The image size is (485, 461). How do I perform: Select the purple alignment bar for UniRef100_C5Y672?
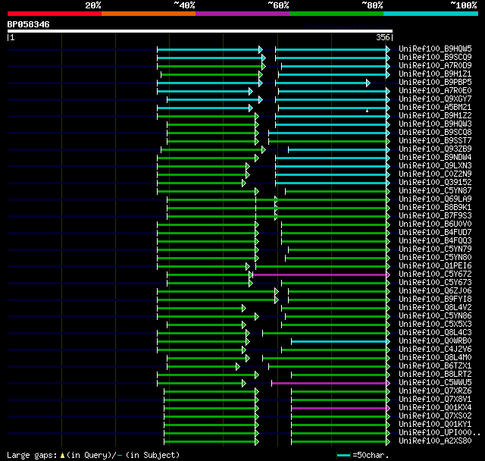(320, 274)
